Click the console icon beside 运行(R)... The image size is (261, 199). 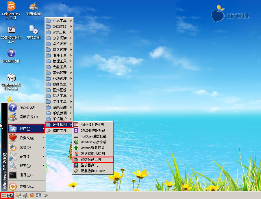coord(13,175)
